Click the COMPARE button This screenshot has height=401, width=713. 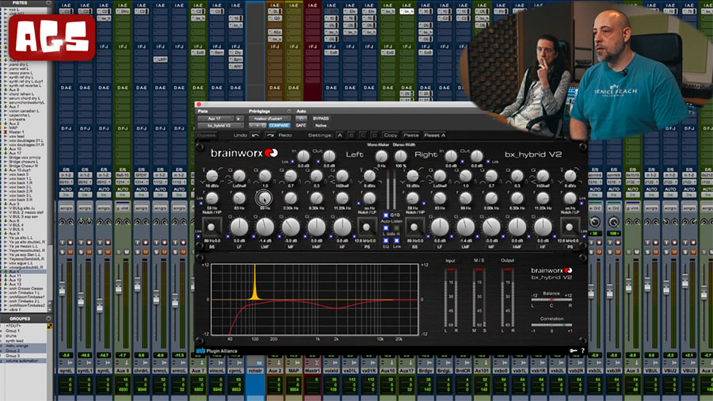click(279, 125)
